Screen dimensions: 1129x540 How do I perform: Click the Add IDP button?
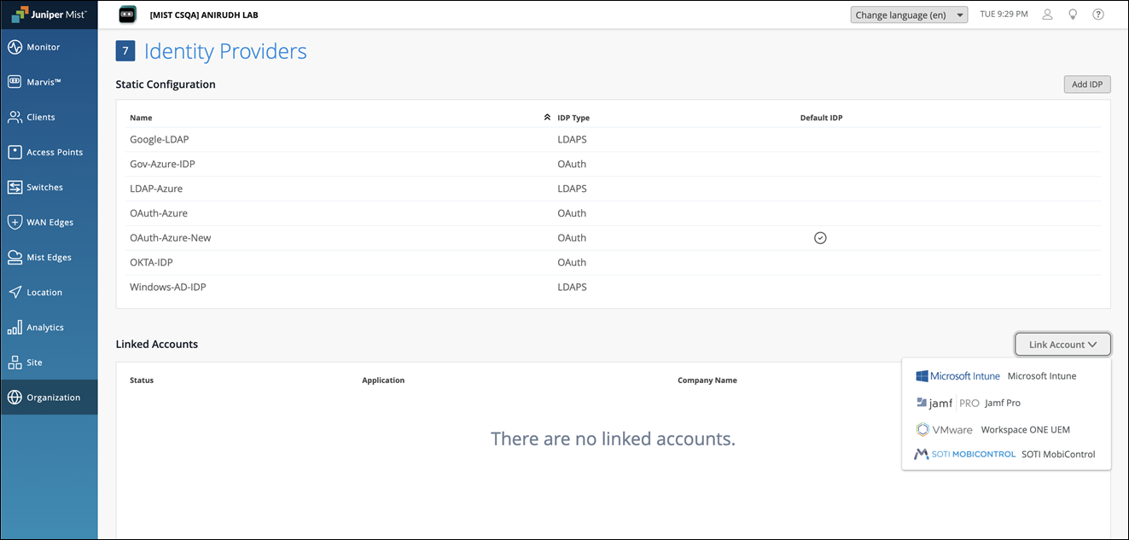(x=1086, y=84)
